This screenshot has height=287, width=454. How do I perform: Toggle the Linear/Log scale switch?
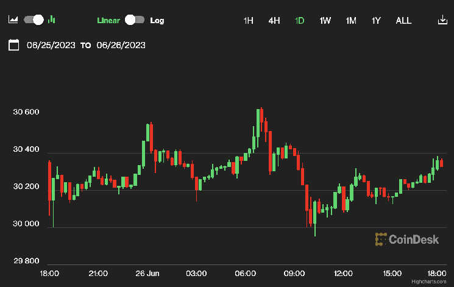[x=134, y=20]
